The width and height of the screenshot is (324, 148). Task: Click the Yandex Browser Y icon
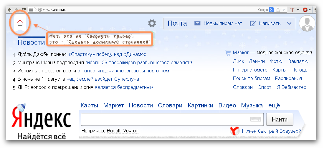coord(234,131)
